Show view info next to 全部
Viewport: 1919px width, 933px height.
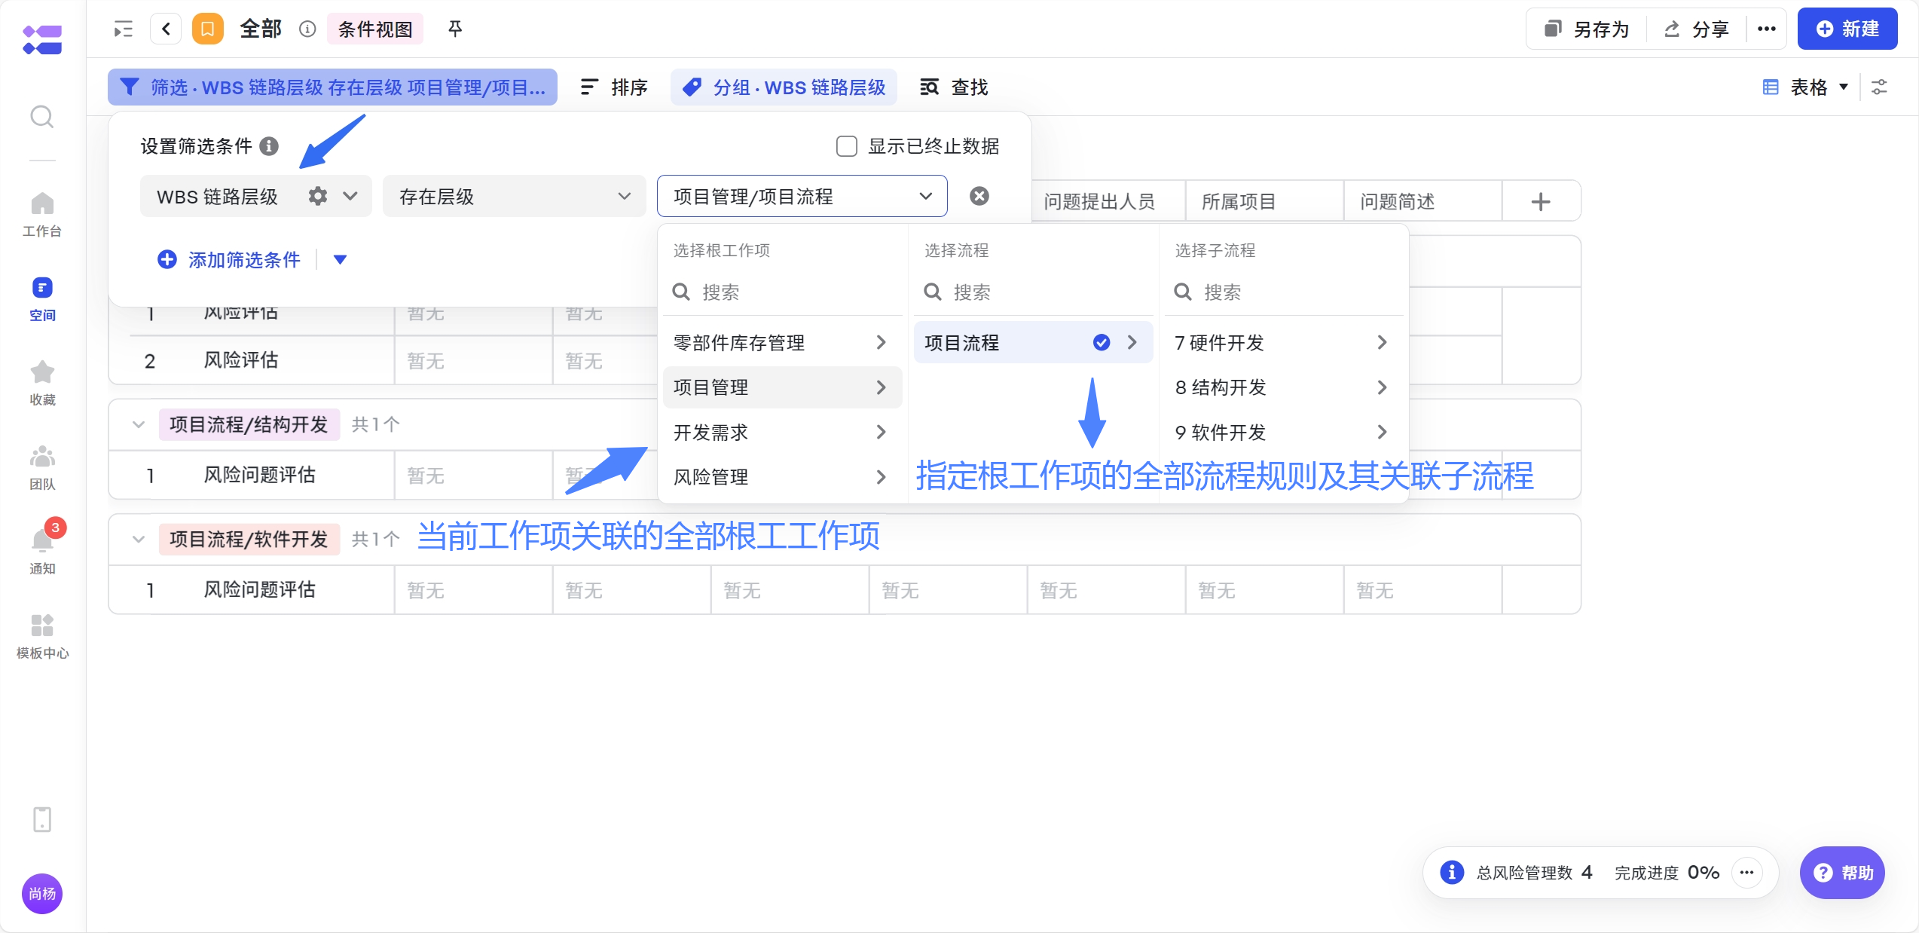click(307, 29)
